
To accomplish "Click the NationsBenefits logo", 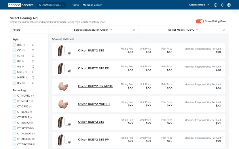I will point(21,5).
